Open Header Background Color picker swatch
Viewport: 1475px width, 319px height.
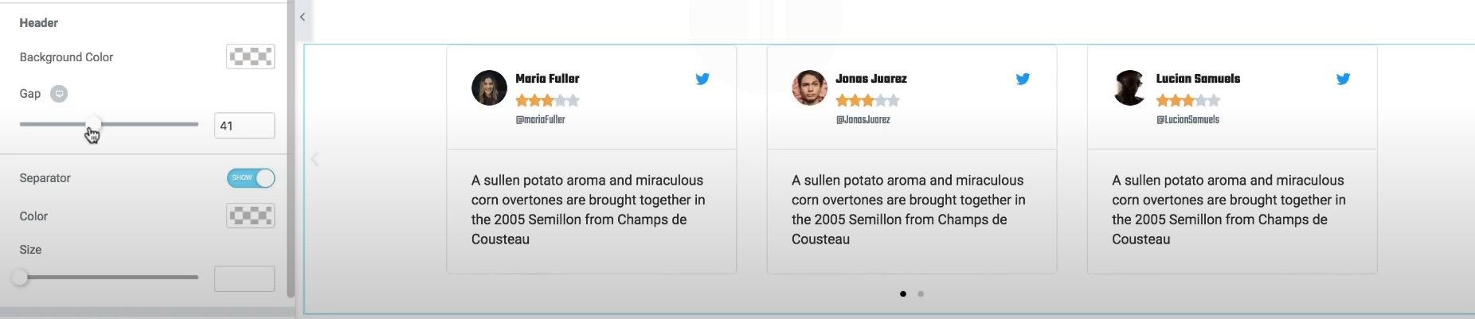(x=251, y=56)
